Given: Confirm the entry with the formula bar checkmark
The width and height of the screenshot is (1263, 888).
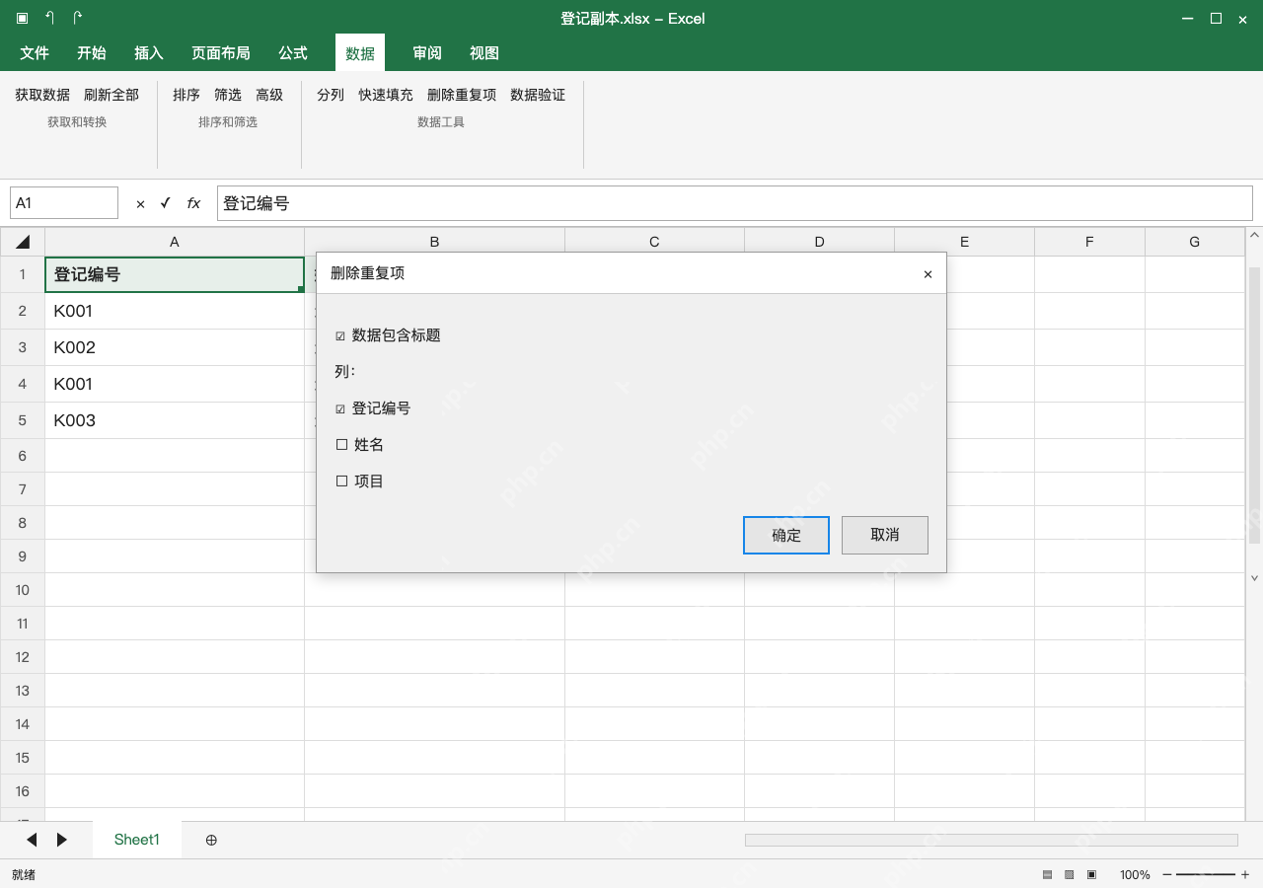Looking at the screenshot, I should [x=166, y=203].
